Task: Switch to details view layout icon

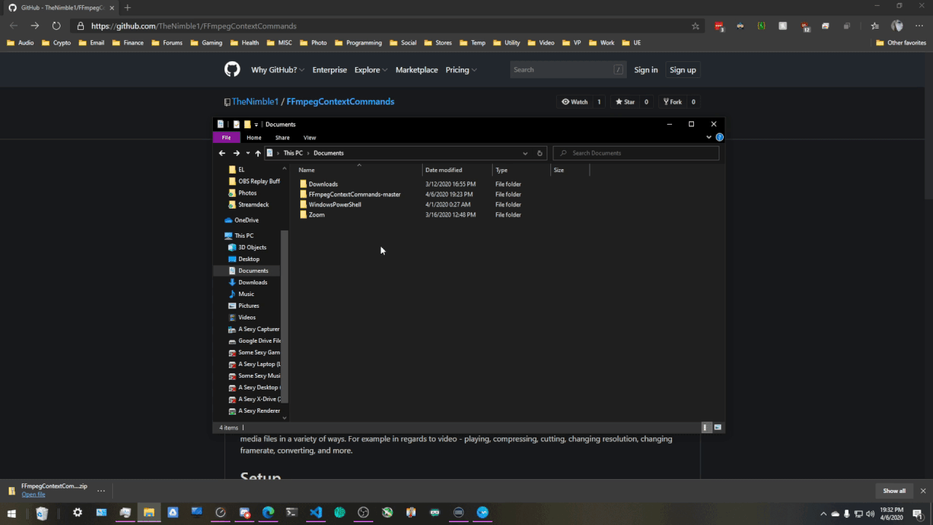Action: (706, 427)
